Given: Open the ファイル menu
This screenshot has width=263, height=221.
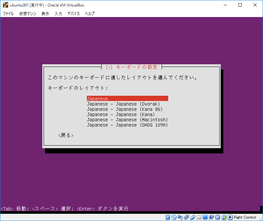Looking at the screenshot, I should tap(8, 13).
